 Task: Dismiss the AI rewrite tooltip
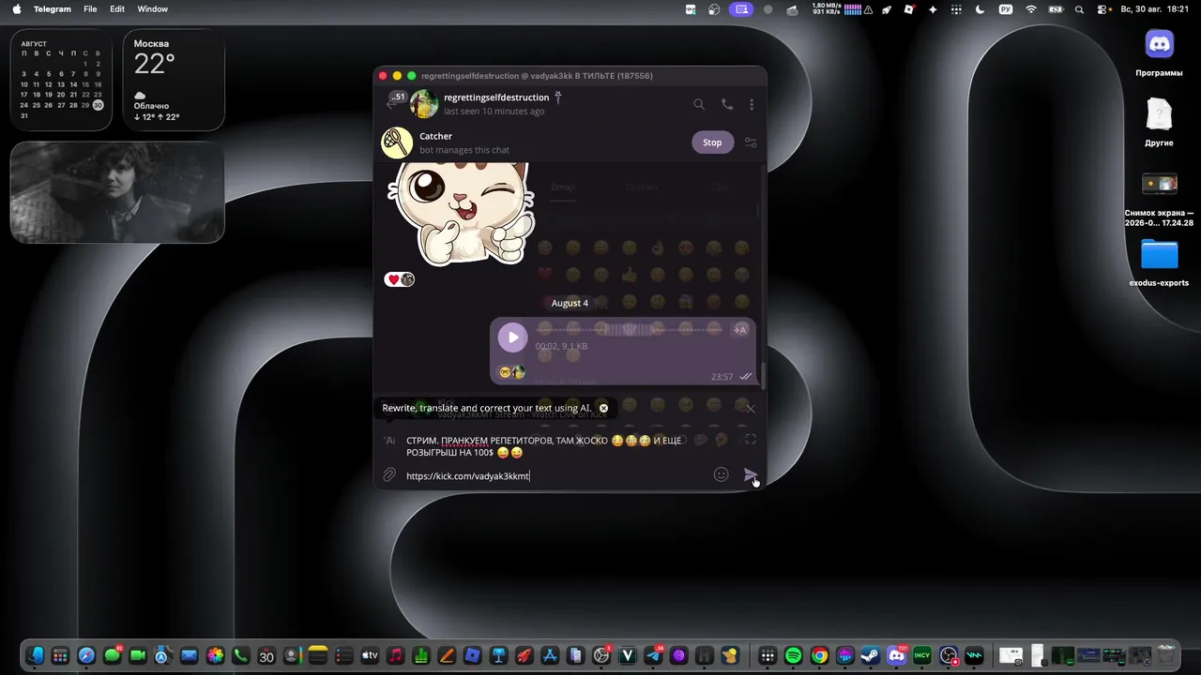(x=603, y=408)
